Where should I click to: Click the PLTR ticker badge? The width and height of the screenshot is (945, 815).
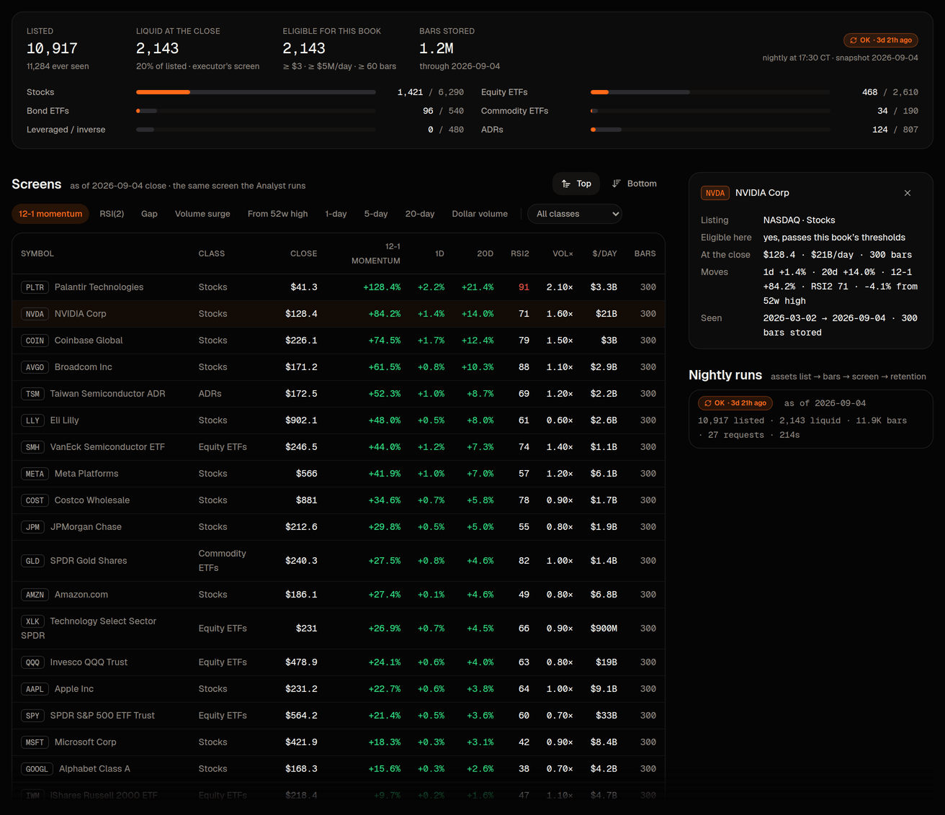pos(35,287)
